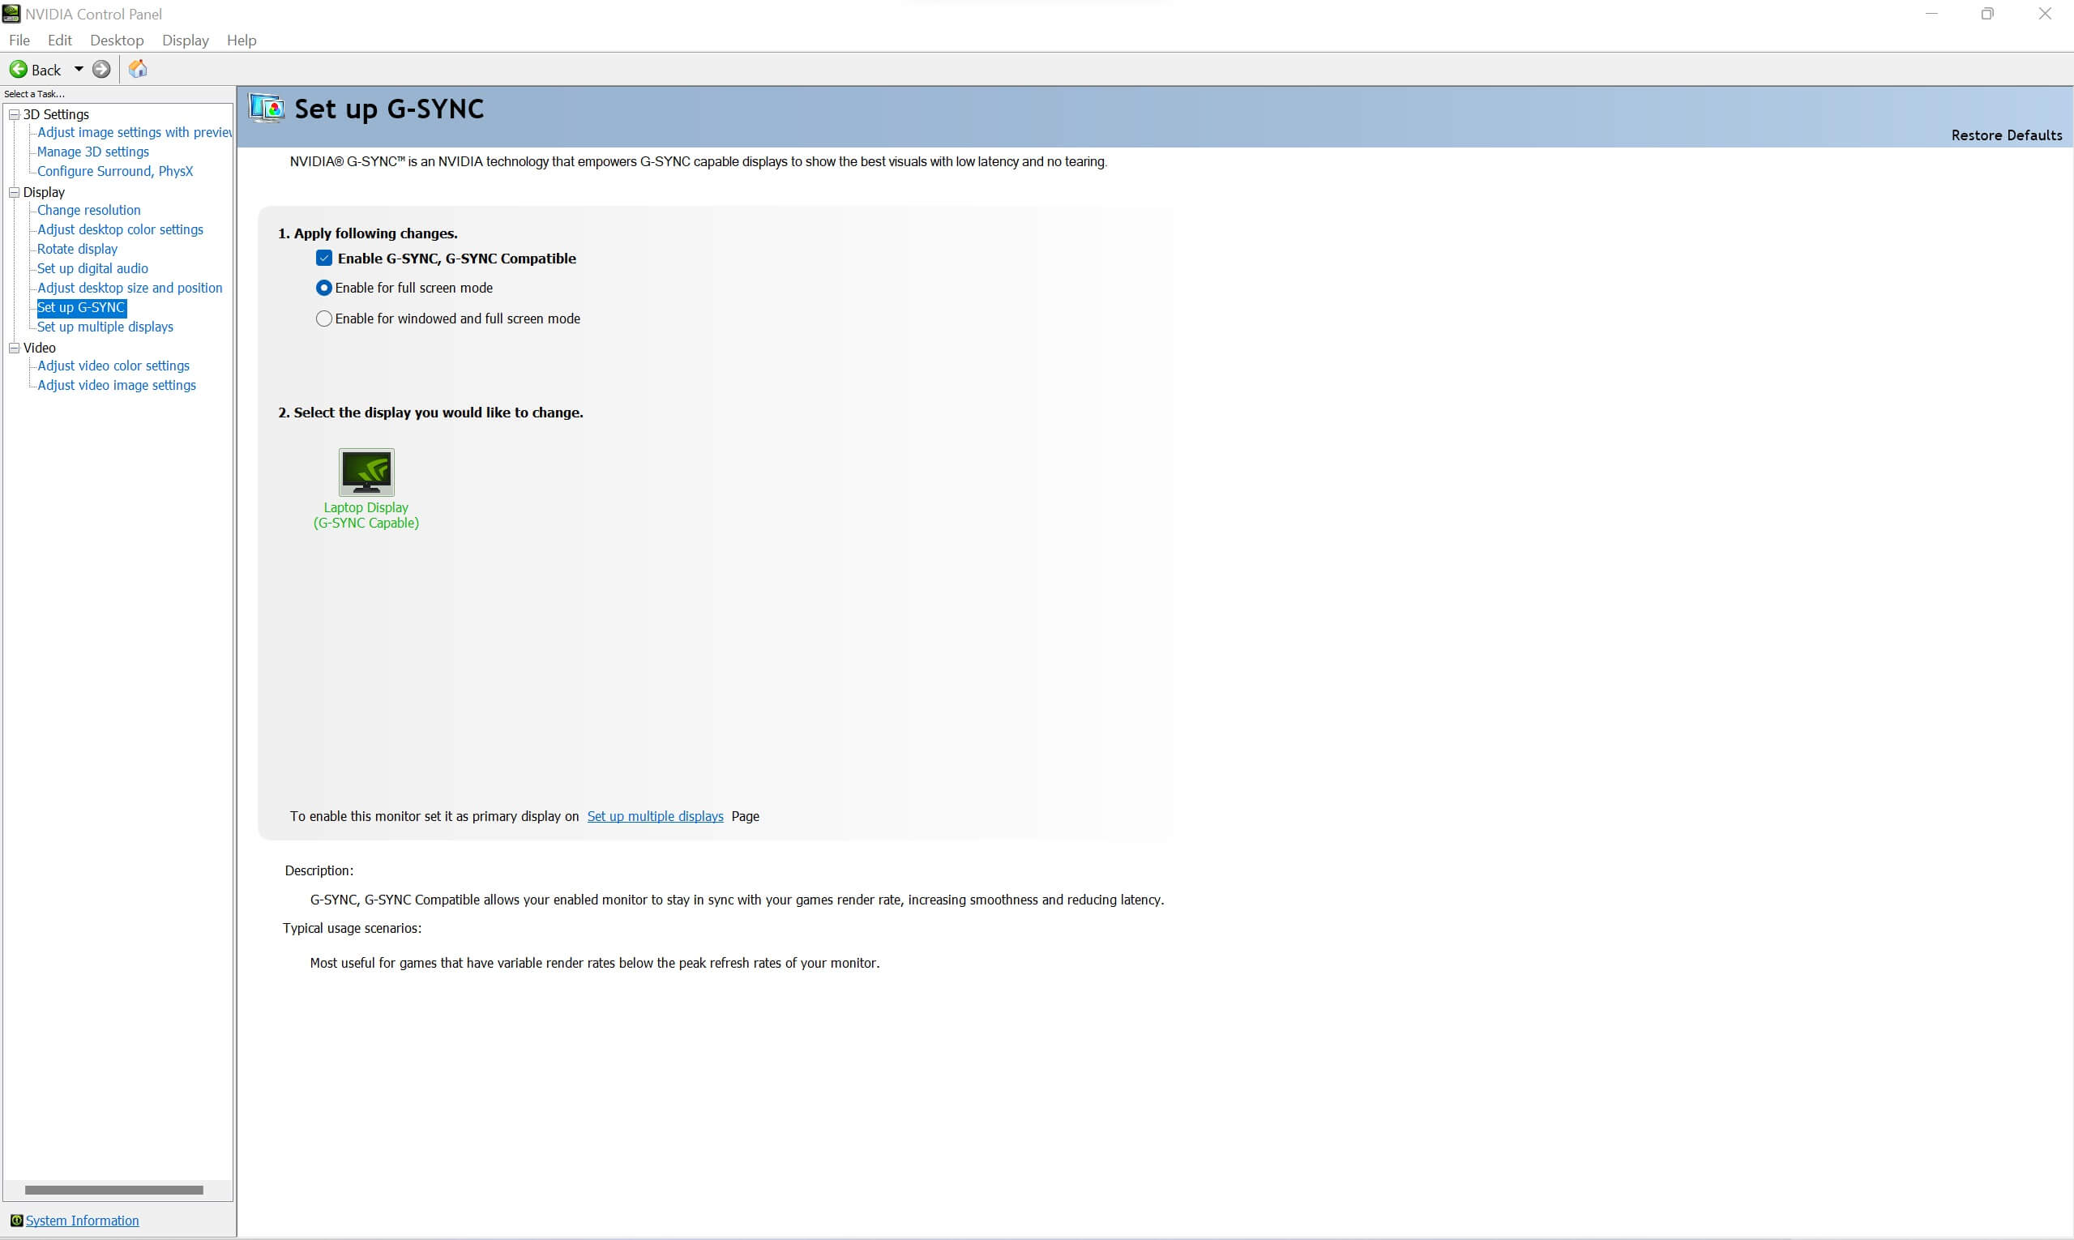Click the Laptop Display (G-SYNC Capable) label

click(x=366, y=515)
